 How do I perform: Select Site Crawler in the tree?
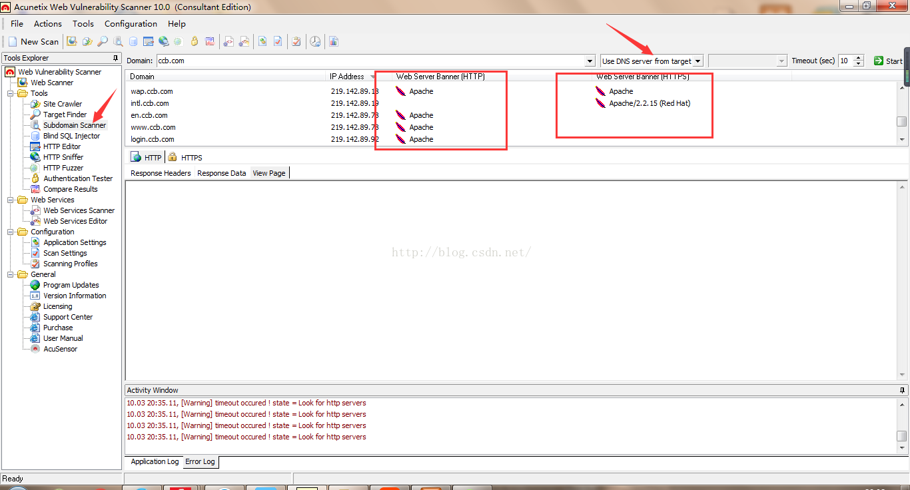point(63,104)
